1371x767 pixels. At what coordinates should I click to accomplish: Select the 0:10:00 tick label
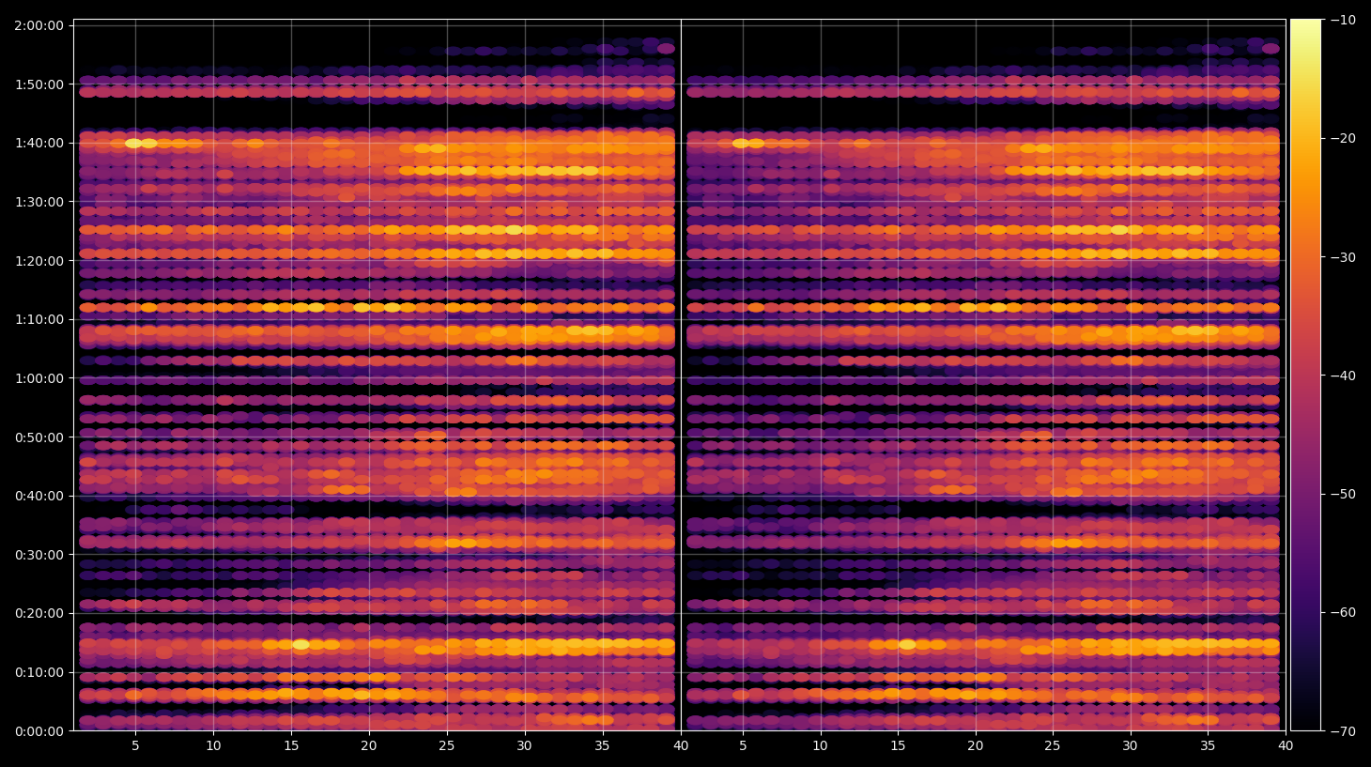[x=39, y=672]
